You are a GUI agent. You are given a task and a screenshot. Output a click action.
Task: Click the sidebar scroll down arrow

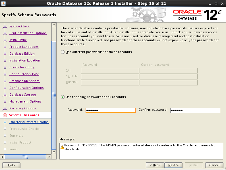54,152
